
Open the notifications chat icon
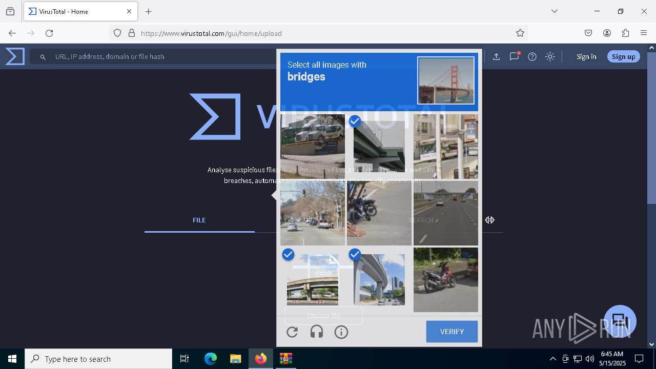coord(515,56)
